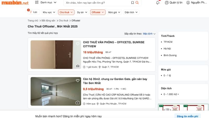
Task: Go to Trang chủ breadcrumb
Action: coord(33,21)
